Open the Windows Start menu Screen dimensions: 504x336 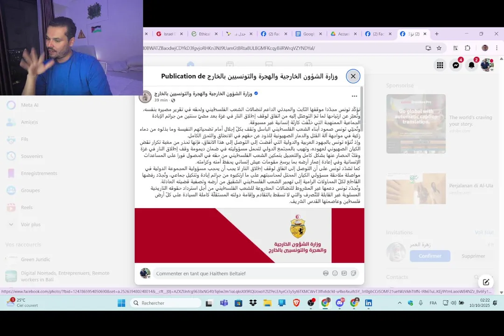click(121, 303)
